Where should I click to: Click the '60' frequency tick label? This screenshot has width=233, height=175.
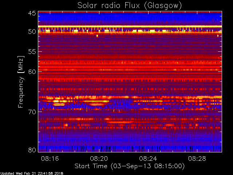point(32,72)
